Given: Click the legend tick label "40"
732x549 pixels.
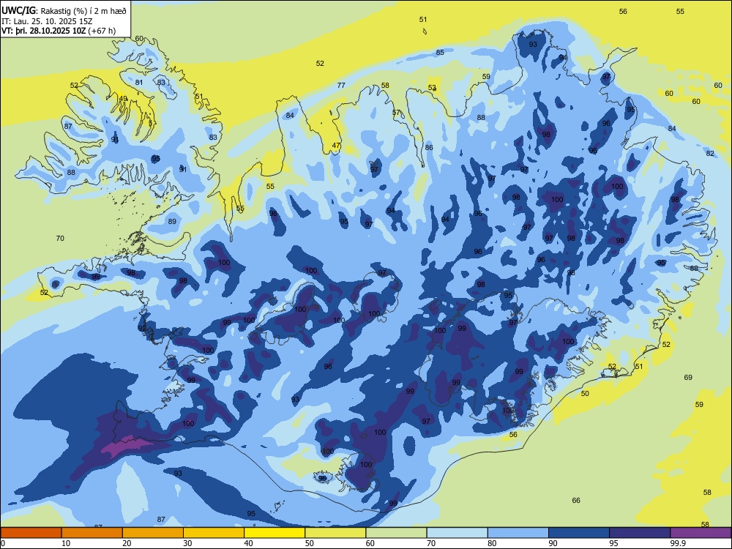Looking at the screenshot, I should [x=248, y=543].
